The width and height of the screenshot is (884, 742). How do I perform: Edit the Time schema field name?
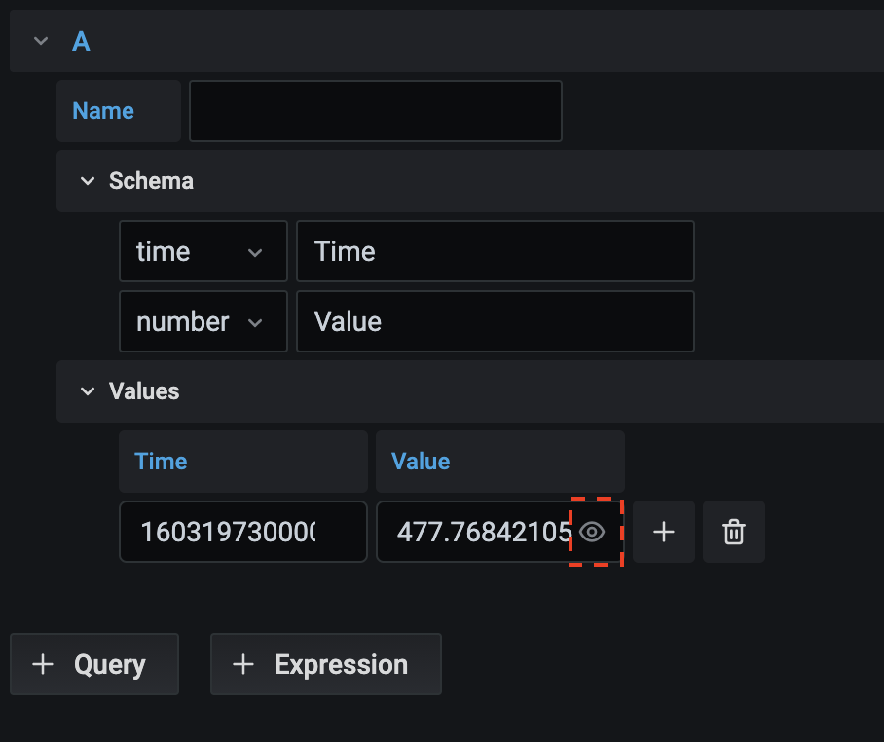495,251
